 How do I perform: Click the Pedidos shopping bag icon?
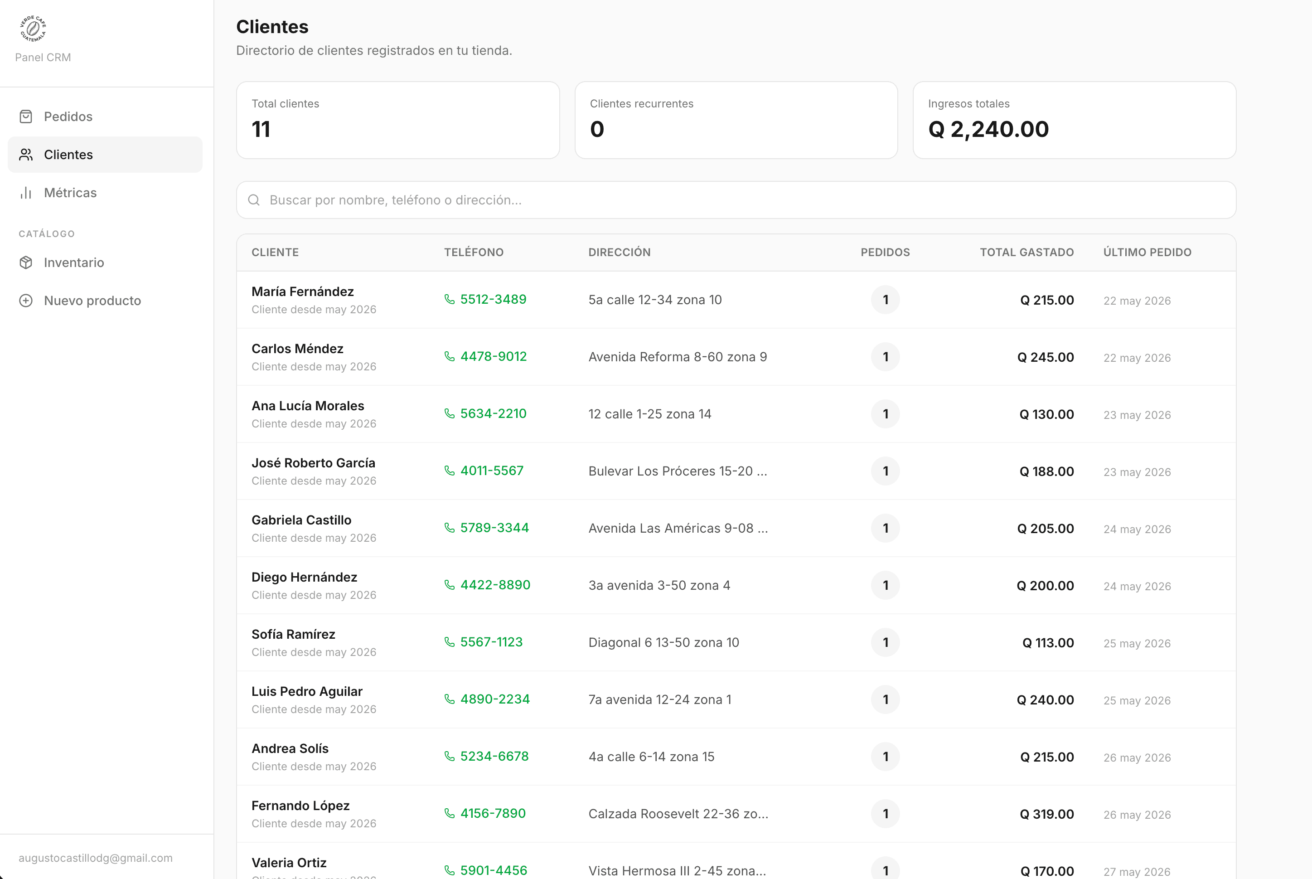pos(26,117)
